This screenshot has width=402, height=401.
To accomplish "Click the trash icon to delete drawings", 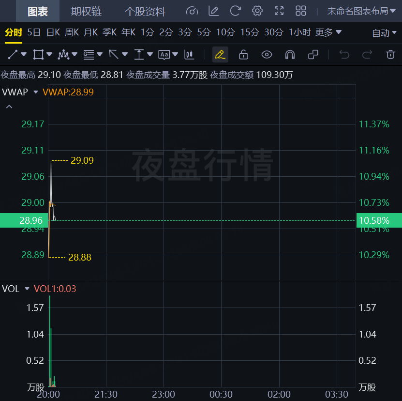I will 390,54.
